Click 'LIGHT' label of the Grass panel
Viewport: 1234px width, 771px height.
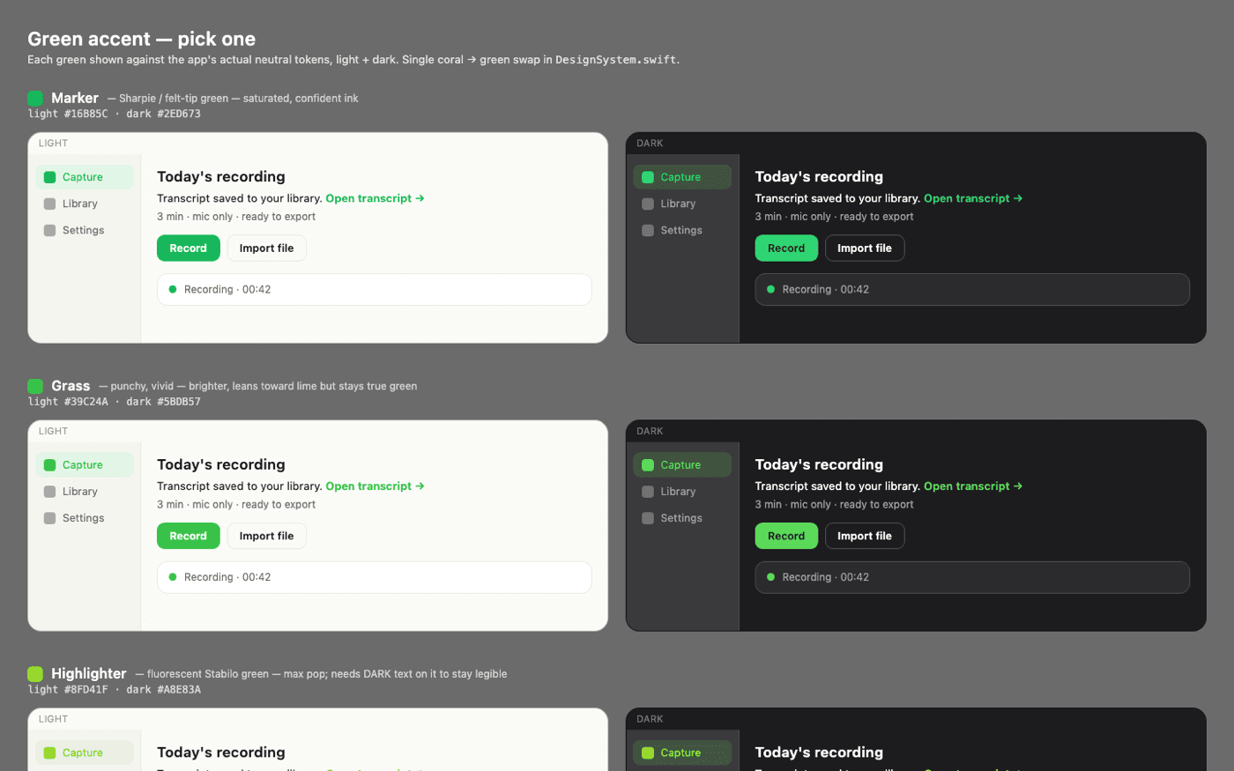pos(53,431)
